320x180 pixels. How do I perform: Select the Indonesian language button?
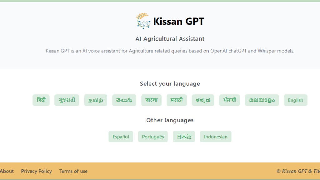pos(216,137)
